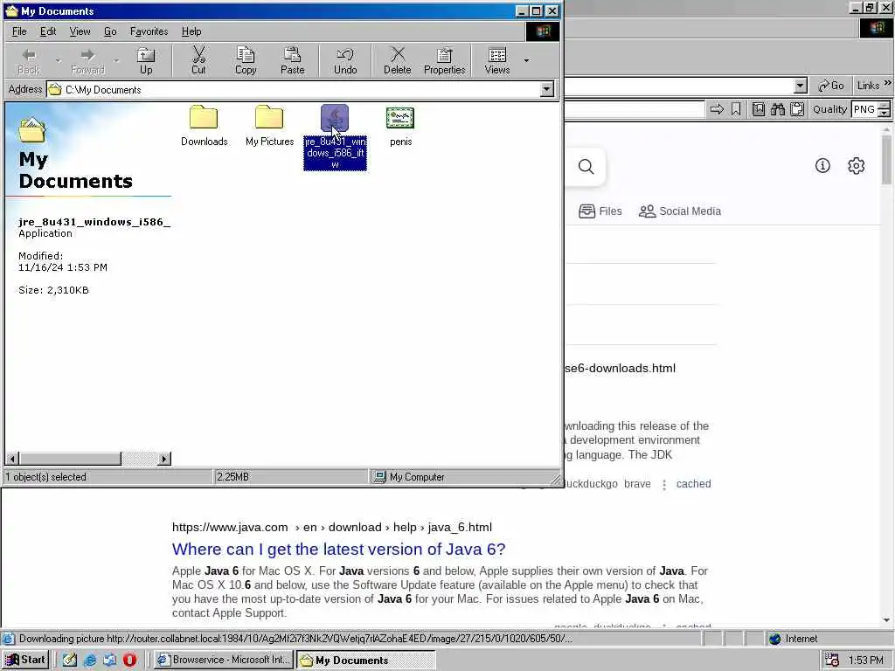This screenshot has height=671, width=895.
Task: Click the Views toolbar button
Action: pos(497,61)
